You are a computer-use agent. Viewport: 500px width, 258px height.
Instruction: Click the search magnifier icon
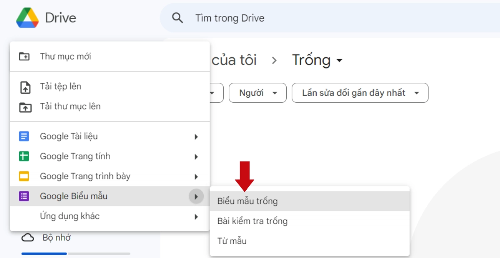coord(177,18)
